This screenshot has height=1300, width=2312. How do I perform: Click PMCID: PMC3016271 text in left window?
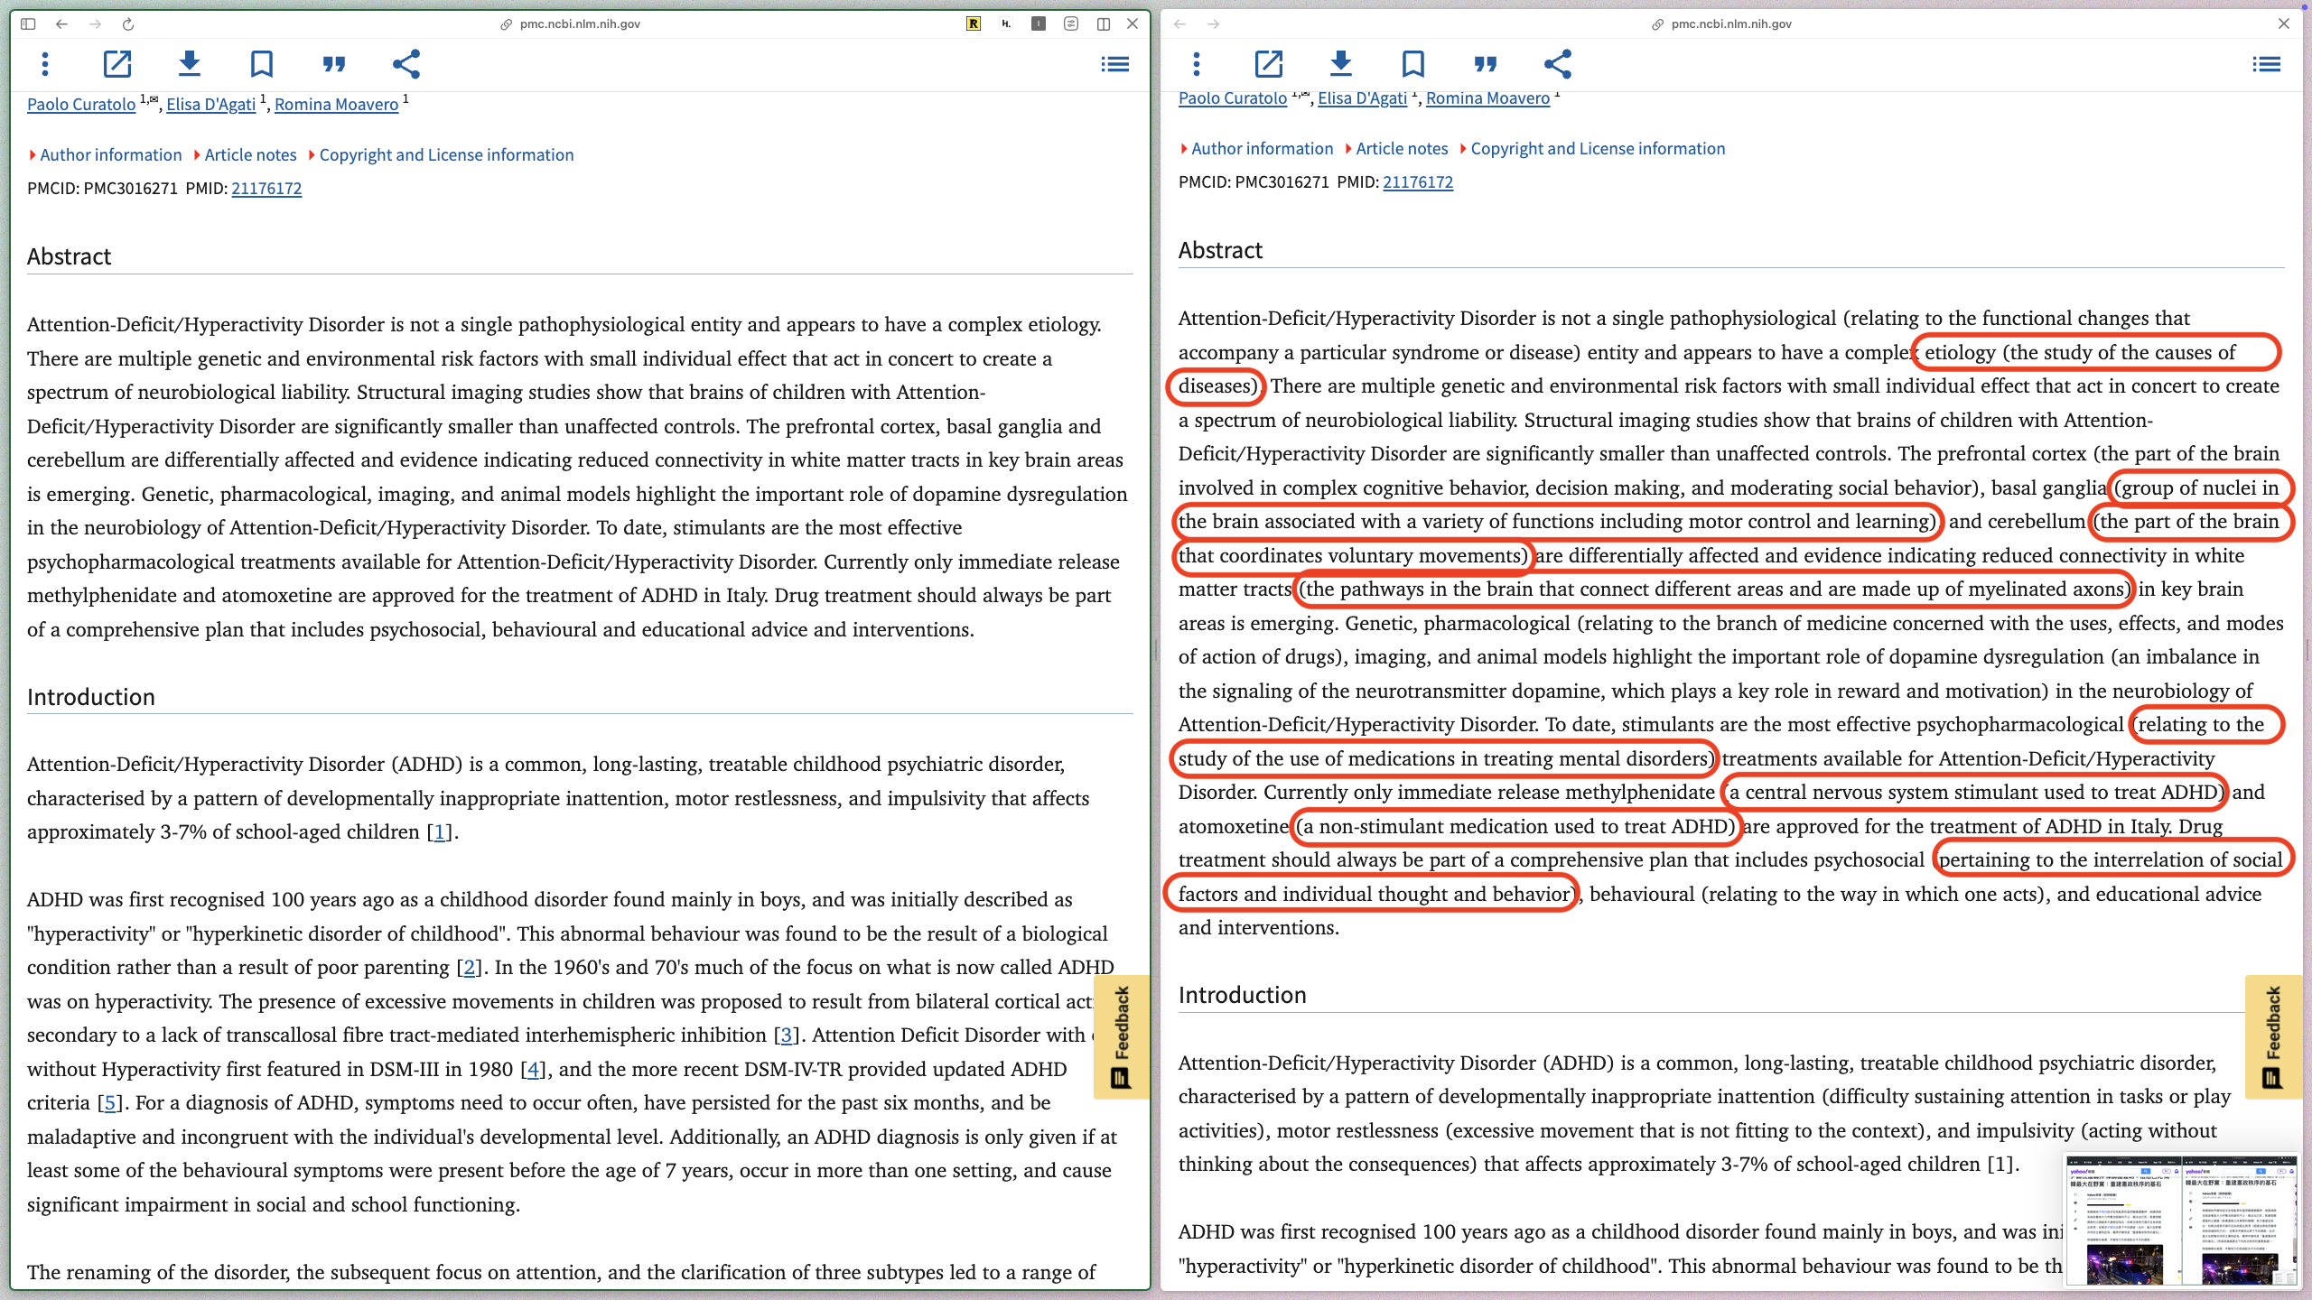click(x=102, y=189)
